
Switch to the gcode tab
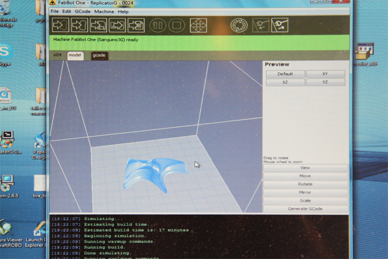[x=99, y=56]
